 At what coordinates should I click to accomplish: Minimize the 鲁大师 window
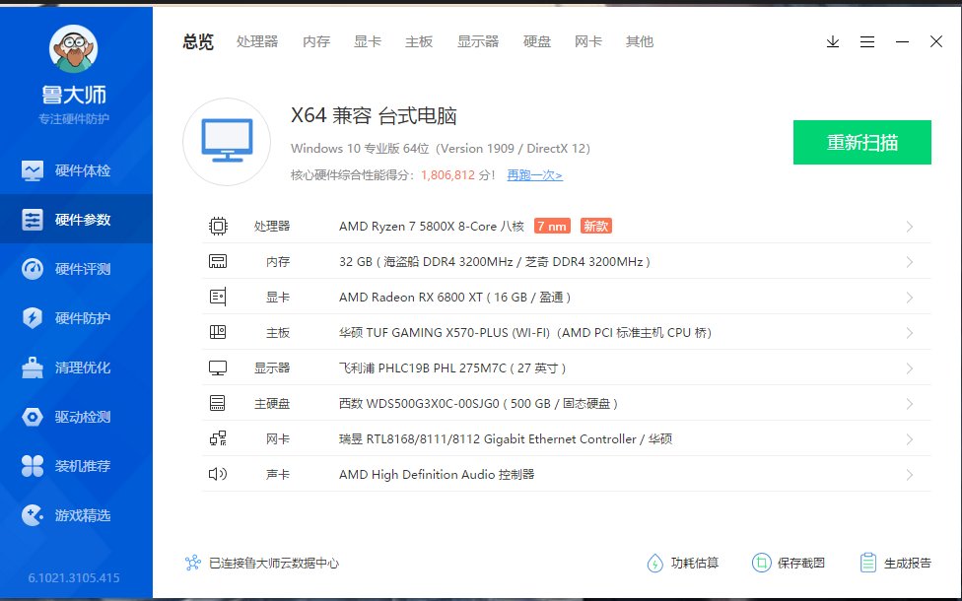click(902, 41)
